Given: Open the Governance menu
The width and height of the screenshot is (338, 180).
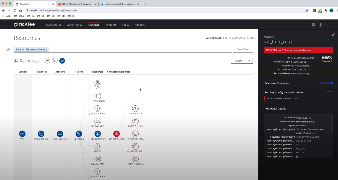Looking at the screenshot, I should 75,25.
